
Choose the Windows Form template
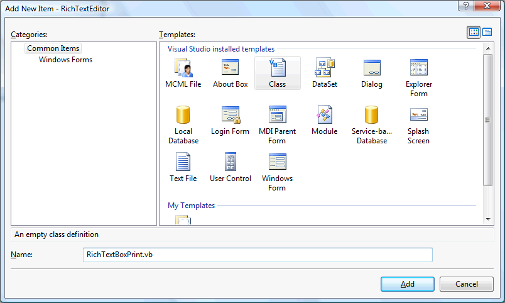click(x=277, y=172)
